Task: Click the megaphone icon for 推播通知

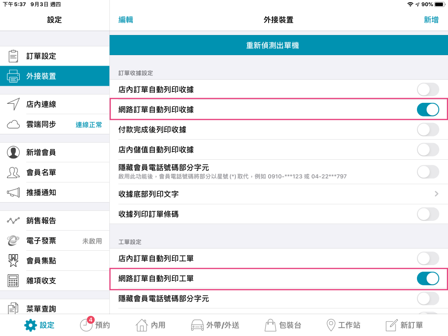Action: click(14, 192)
